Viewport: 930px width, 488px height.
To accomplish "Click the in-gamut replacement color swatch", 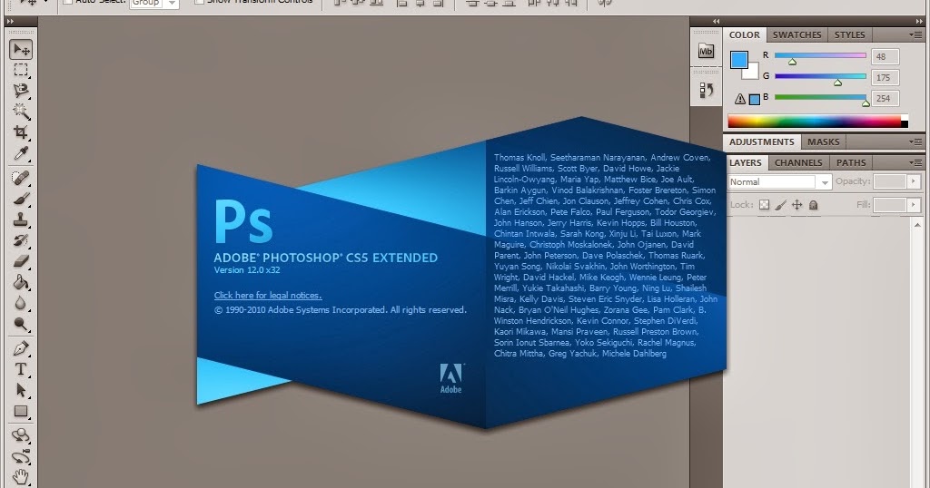I will point(755,100).
